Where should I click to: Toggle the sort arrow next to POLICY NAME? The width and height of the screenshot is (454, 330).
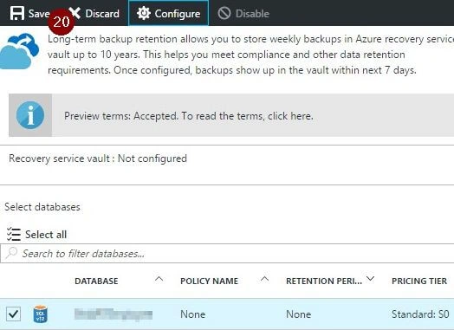[264, 279]
